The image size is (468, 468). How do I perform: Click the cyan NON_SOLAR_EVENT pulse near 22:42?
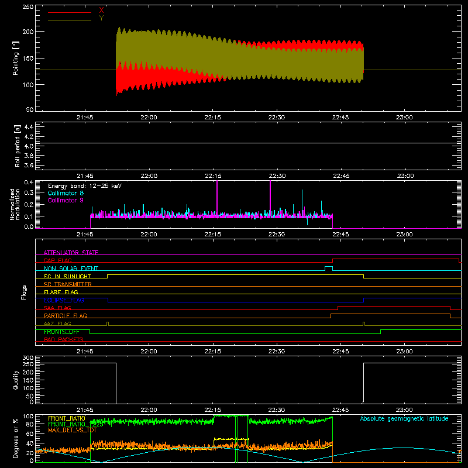[x=329, y=269]
